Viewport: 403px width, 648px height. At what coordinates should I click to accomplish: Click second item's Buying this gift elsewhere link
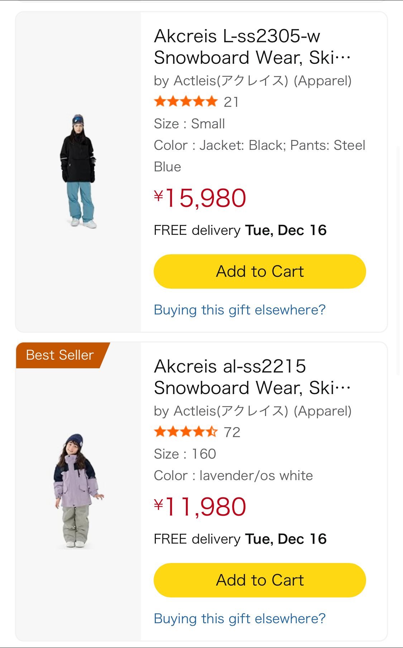coord(240,619)
